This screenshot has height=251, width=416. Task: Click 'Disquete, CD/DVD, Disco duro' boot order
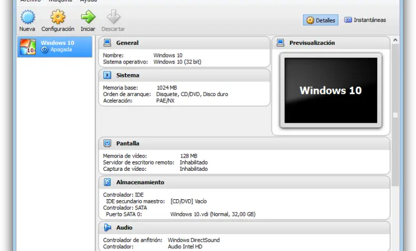(192, 95)
